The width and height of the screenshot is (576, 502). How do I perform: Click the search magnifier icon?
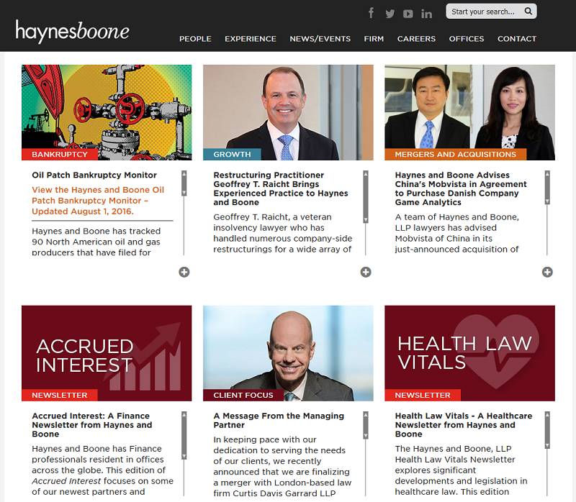pos(528,12)
